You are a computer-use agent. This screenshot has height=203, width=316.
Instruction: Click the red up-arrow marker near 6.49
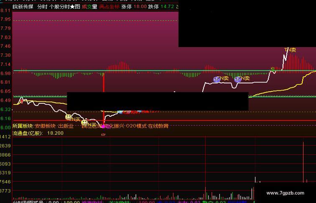[x=22, y=101]
